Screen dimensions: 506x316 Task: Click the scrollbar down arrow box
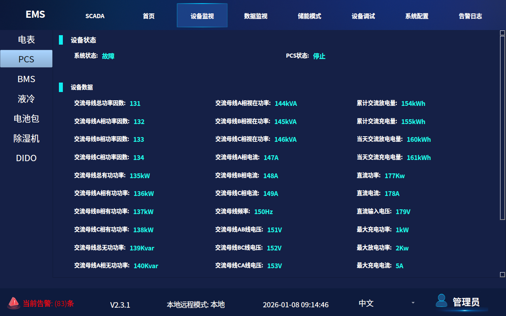click(502, 274)
